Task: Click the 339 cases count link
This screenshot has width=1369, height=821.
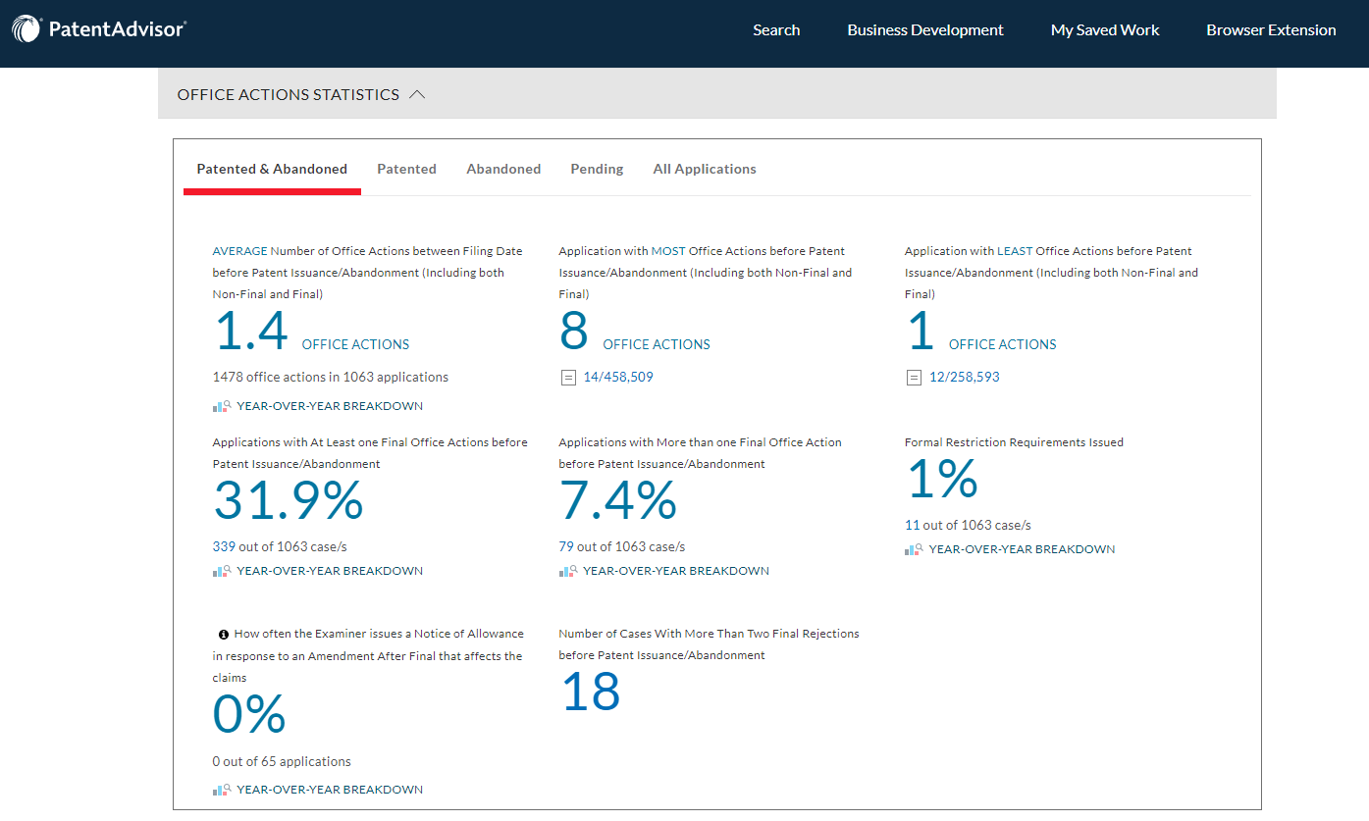Action: (x=224, y=546)
